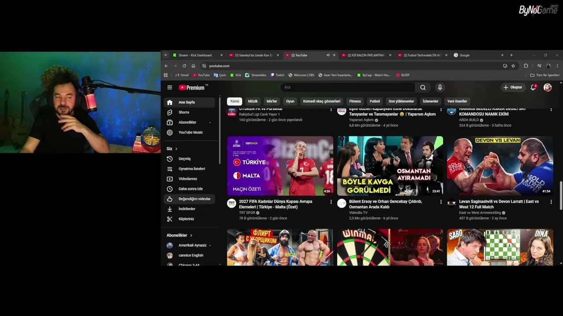Open Chrome three-dot menu
Image resolution: width=563 pixels, height=316 pixels.
point(557,66)
